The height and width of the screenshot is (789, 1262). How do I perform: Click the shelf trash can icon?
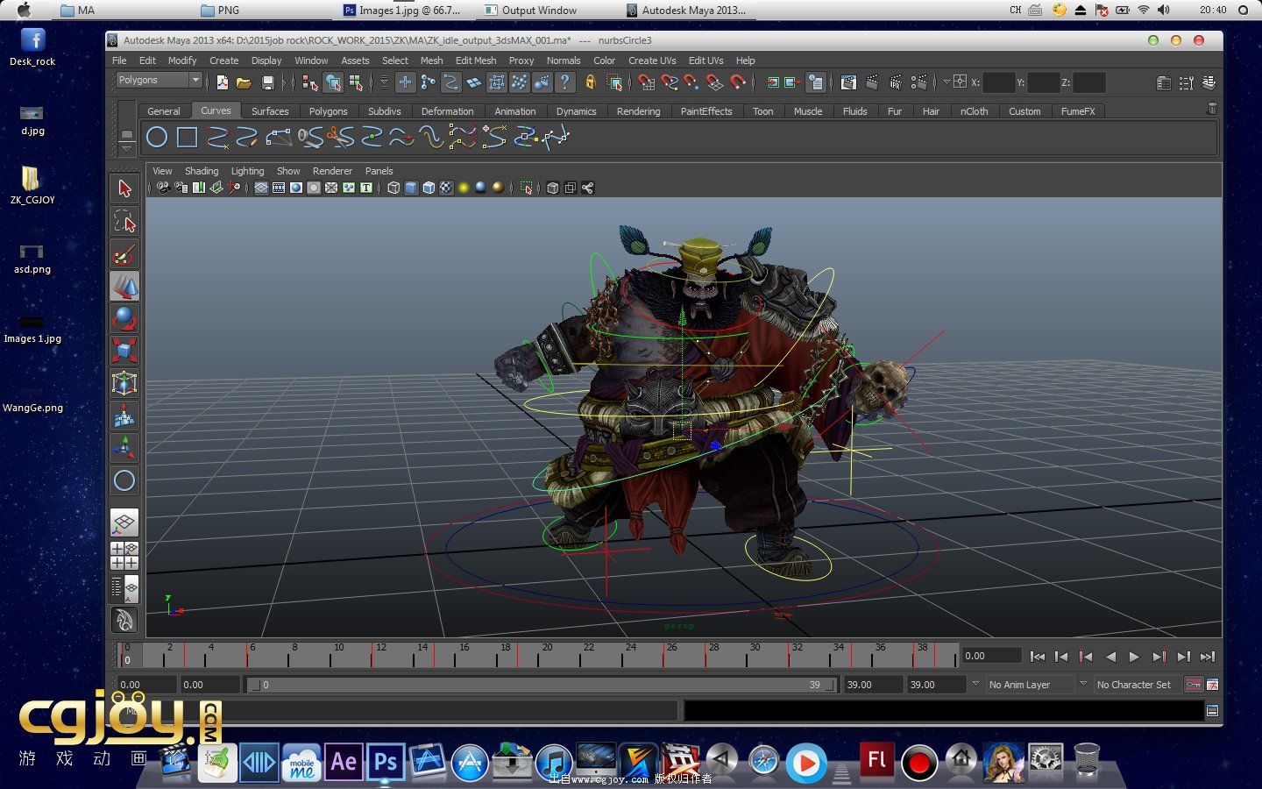click(1212, 109)
